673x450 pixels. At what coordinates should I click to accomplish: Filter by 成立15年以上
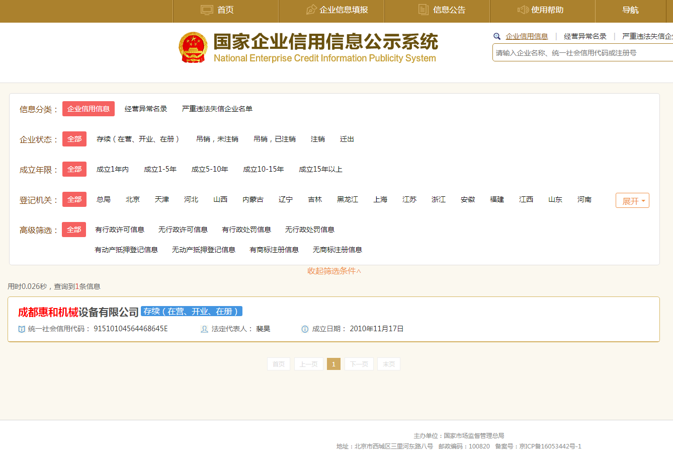[320, 169]
